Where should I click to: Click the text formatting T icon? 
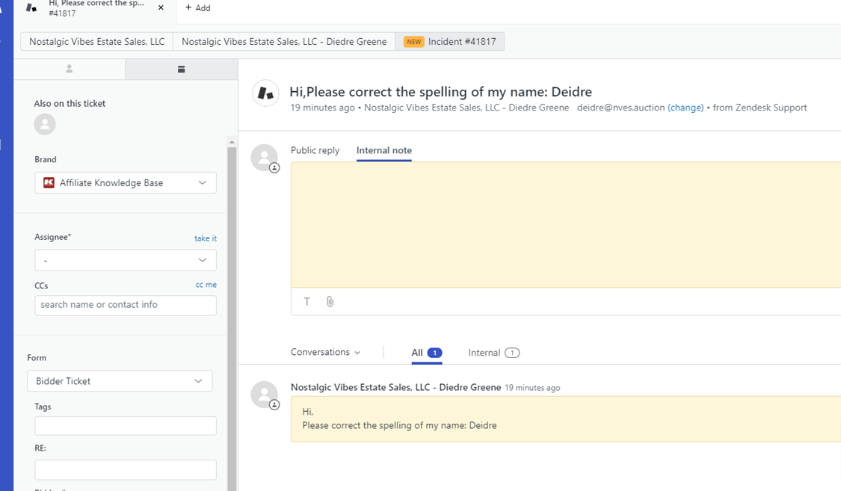306,302
